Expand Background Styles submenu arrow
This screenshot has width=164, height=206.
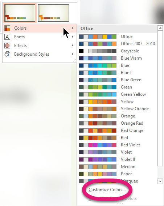[x=73, y=54]
